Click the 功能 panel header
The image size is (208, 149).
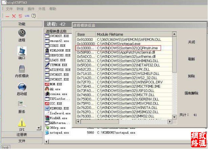click(22, 24)
